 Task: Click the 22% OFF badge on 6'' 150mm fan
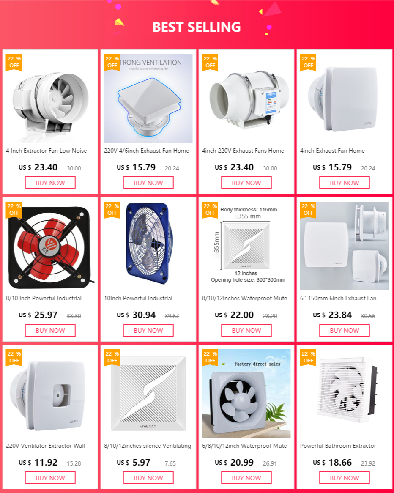point(308,210)
